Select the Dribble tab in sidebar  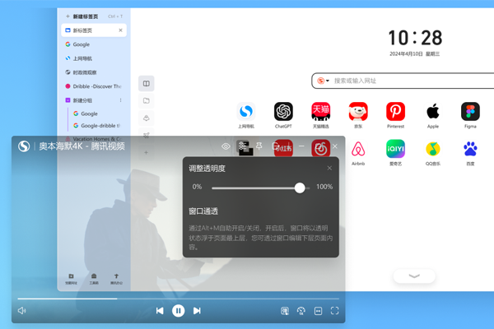(95, 86)
